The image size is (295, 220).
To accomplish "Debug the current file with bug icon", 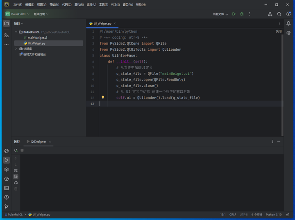I will point(242,14).
